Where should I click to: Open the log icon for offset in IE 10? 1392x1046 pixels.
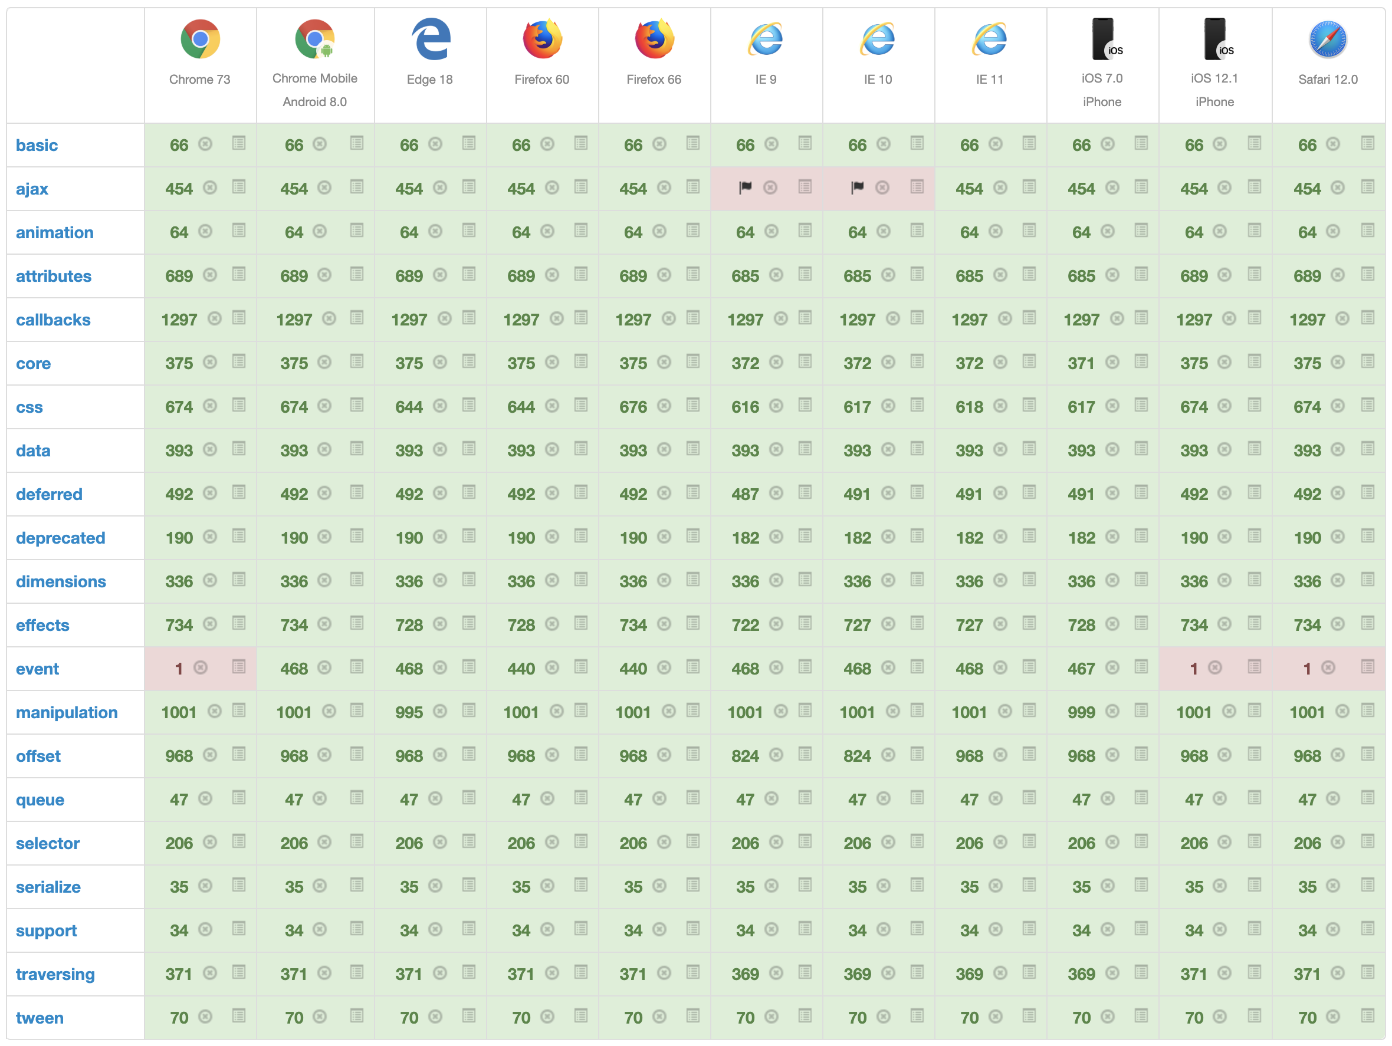(x=917, y=755)
